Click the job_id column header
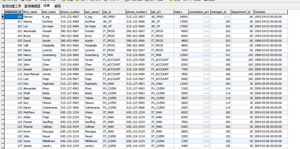The height and width of the screenshot is (149, 300). pyautogui.click(x=114, y=12)
